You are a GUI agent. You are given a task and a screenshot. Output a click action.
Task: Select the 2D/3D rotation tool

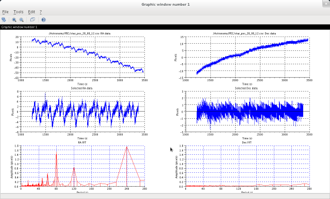4,20
